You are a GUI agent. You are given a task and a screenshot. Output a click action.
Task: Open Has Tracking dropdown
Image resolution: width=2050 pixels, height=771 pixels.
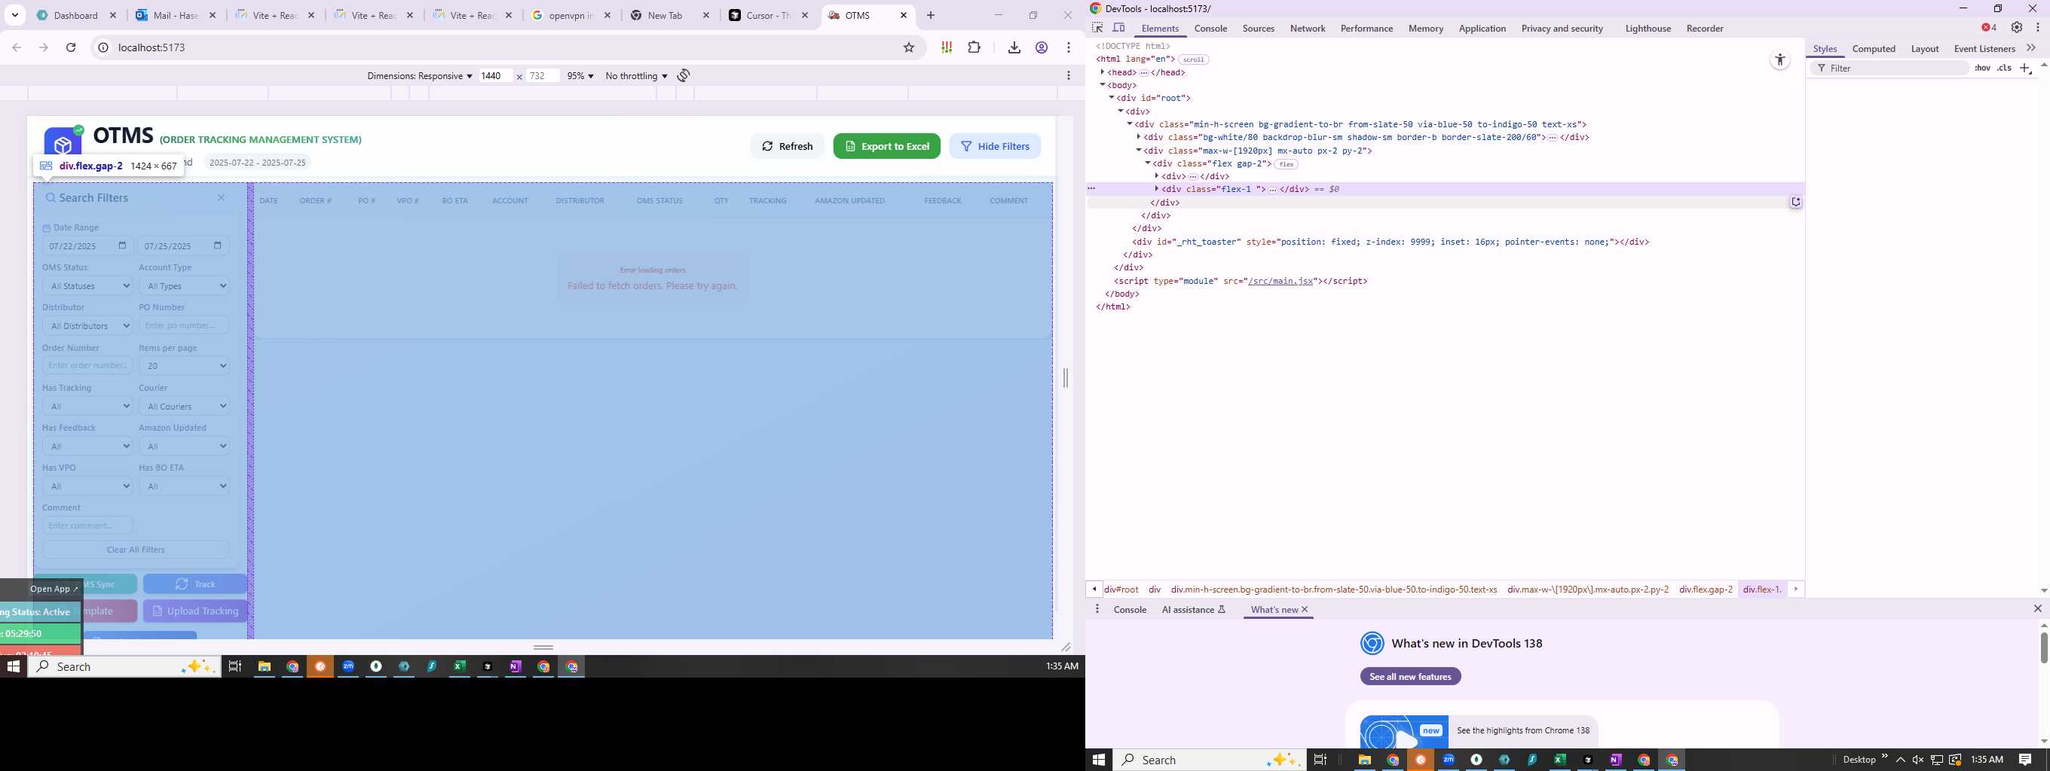[x=87, y=406]
